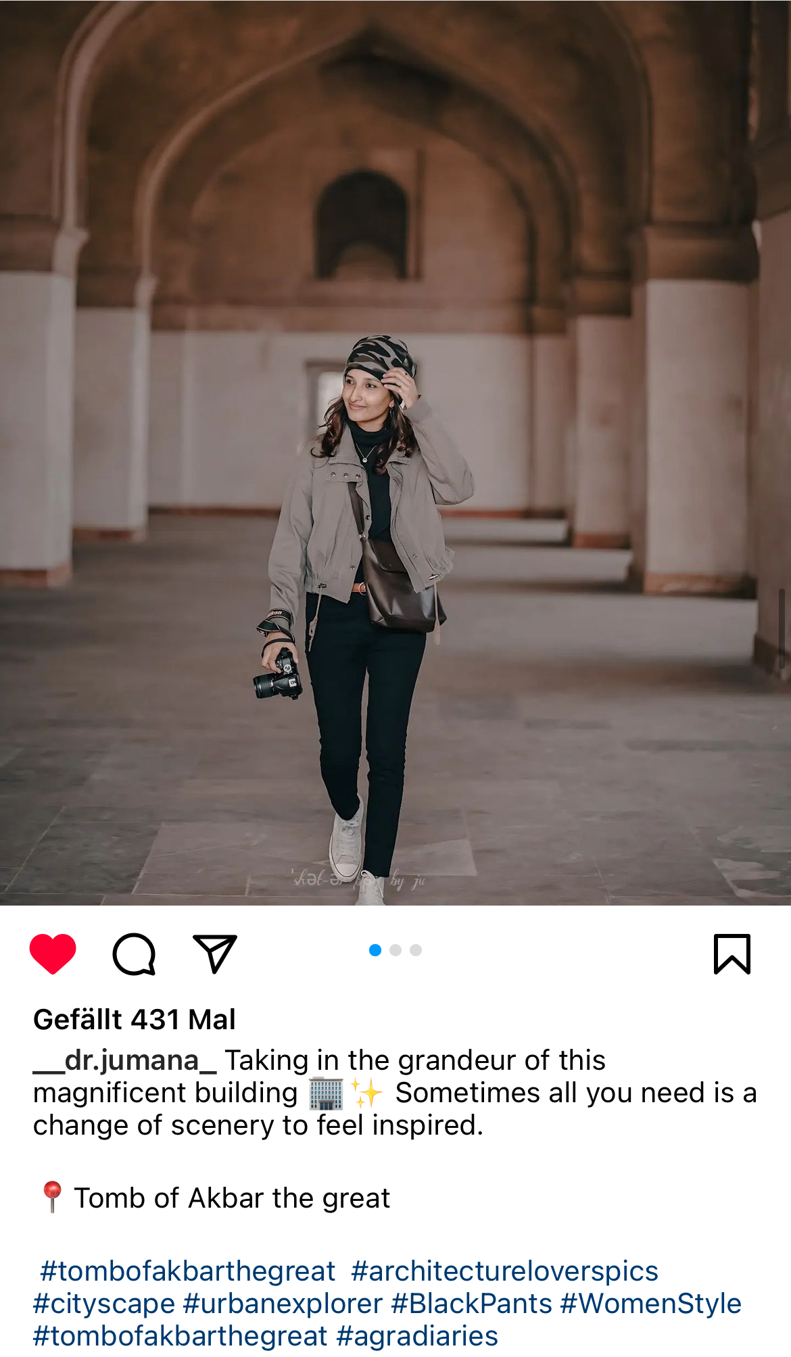This screenshot has height=1357, width=791.
Task: Open the #urbanexplorer hashtag
Action: click(x=283, y=1304)
